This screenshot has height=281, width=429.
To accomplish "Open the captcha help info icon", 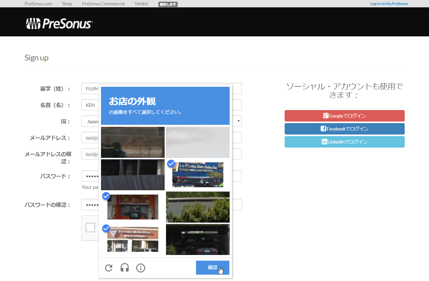I will [x=141, y=268].
